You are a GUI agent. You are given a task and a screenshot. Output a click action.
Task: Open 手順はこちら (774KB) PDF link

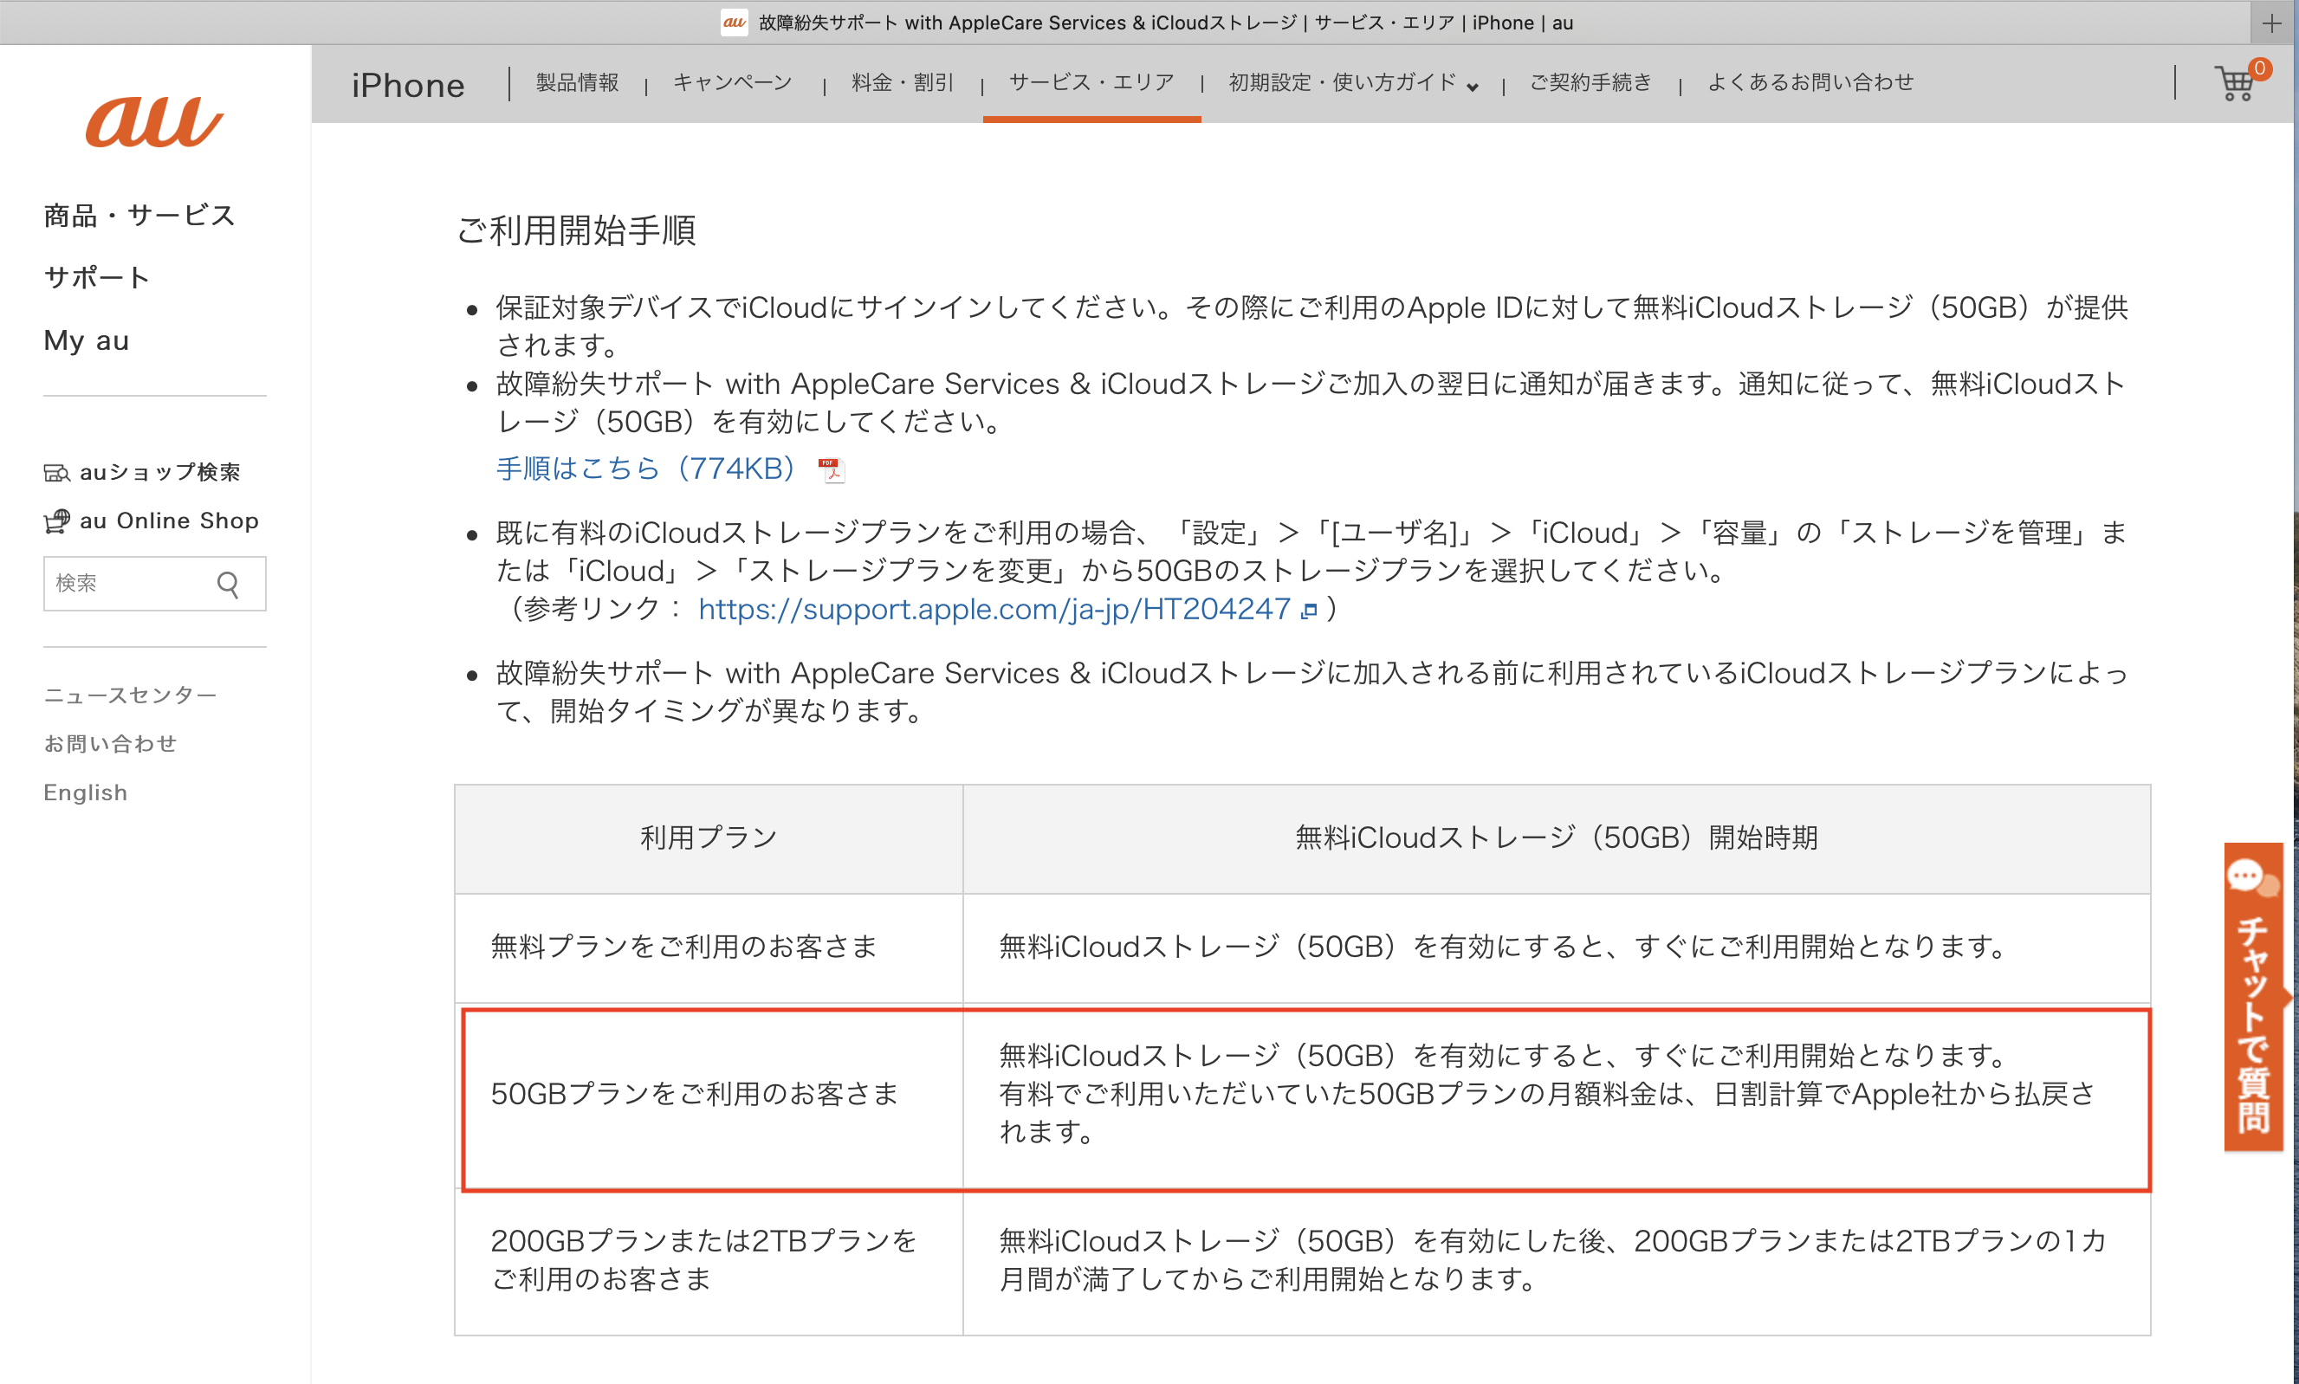coord(644,469)
